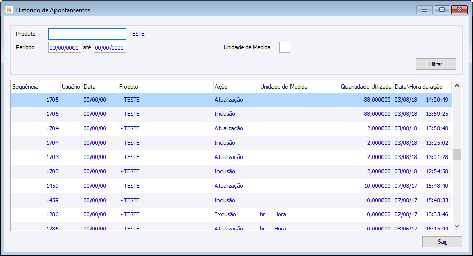473x256 pixels.
Task: Click the scroll down arrow of the table
Action: pyautogui.click(x=457, y=226)
